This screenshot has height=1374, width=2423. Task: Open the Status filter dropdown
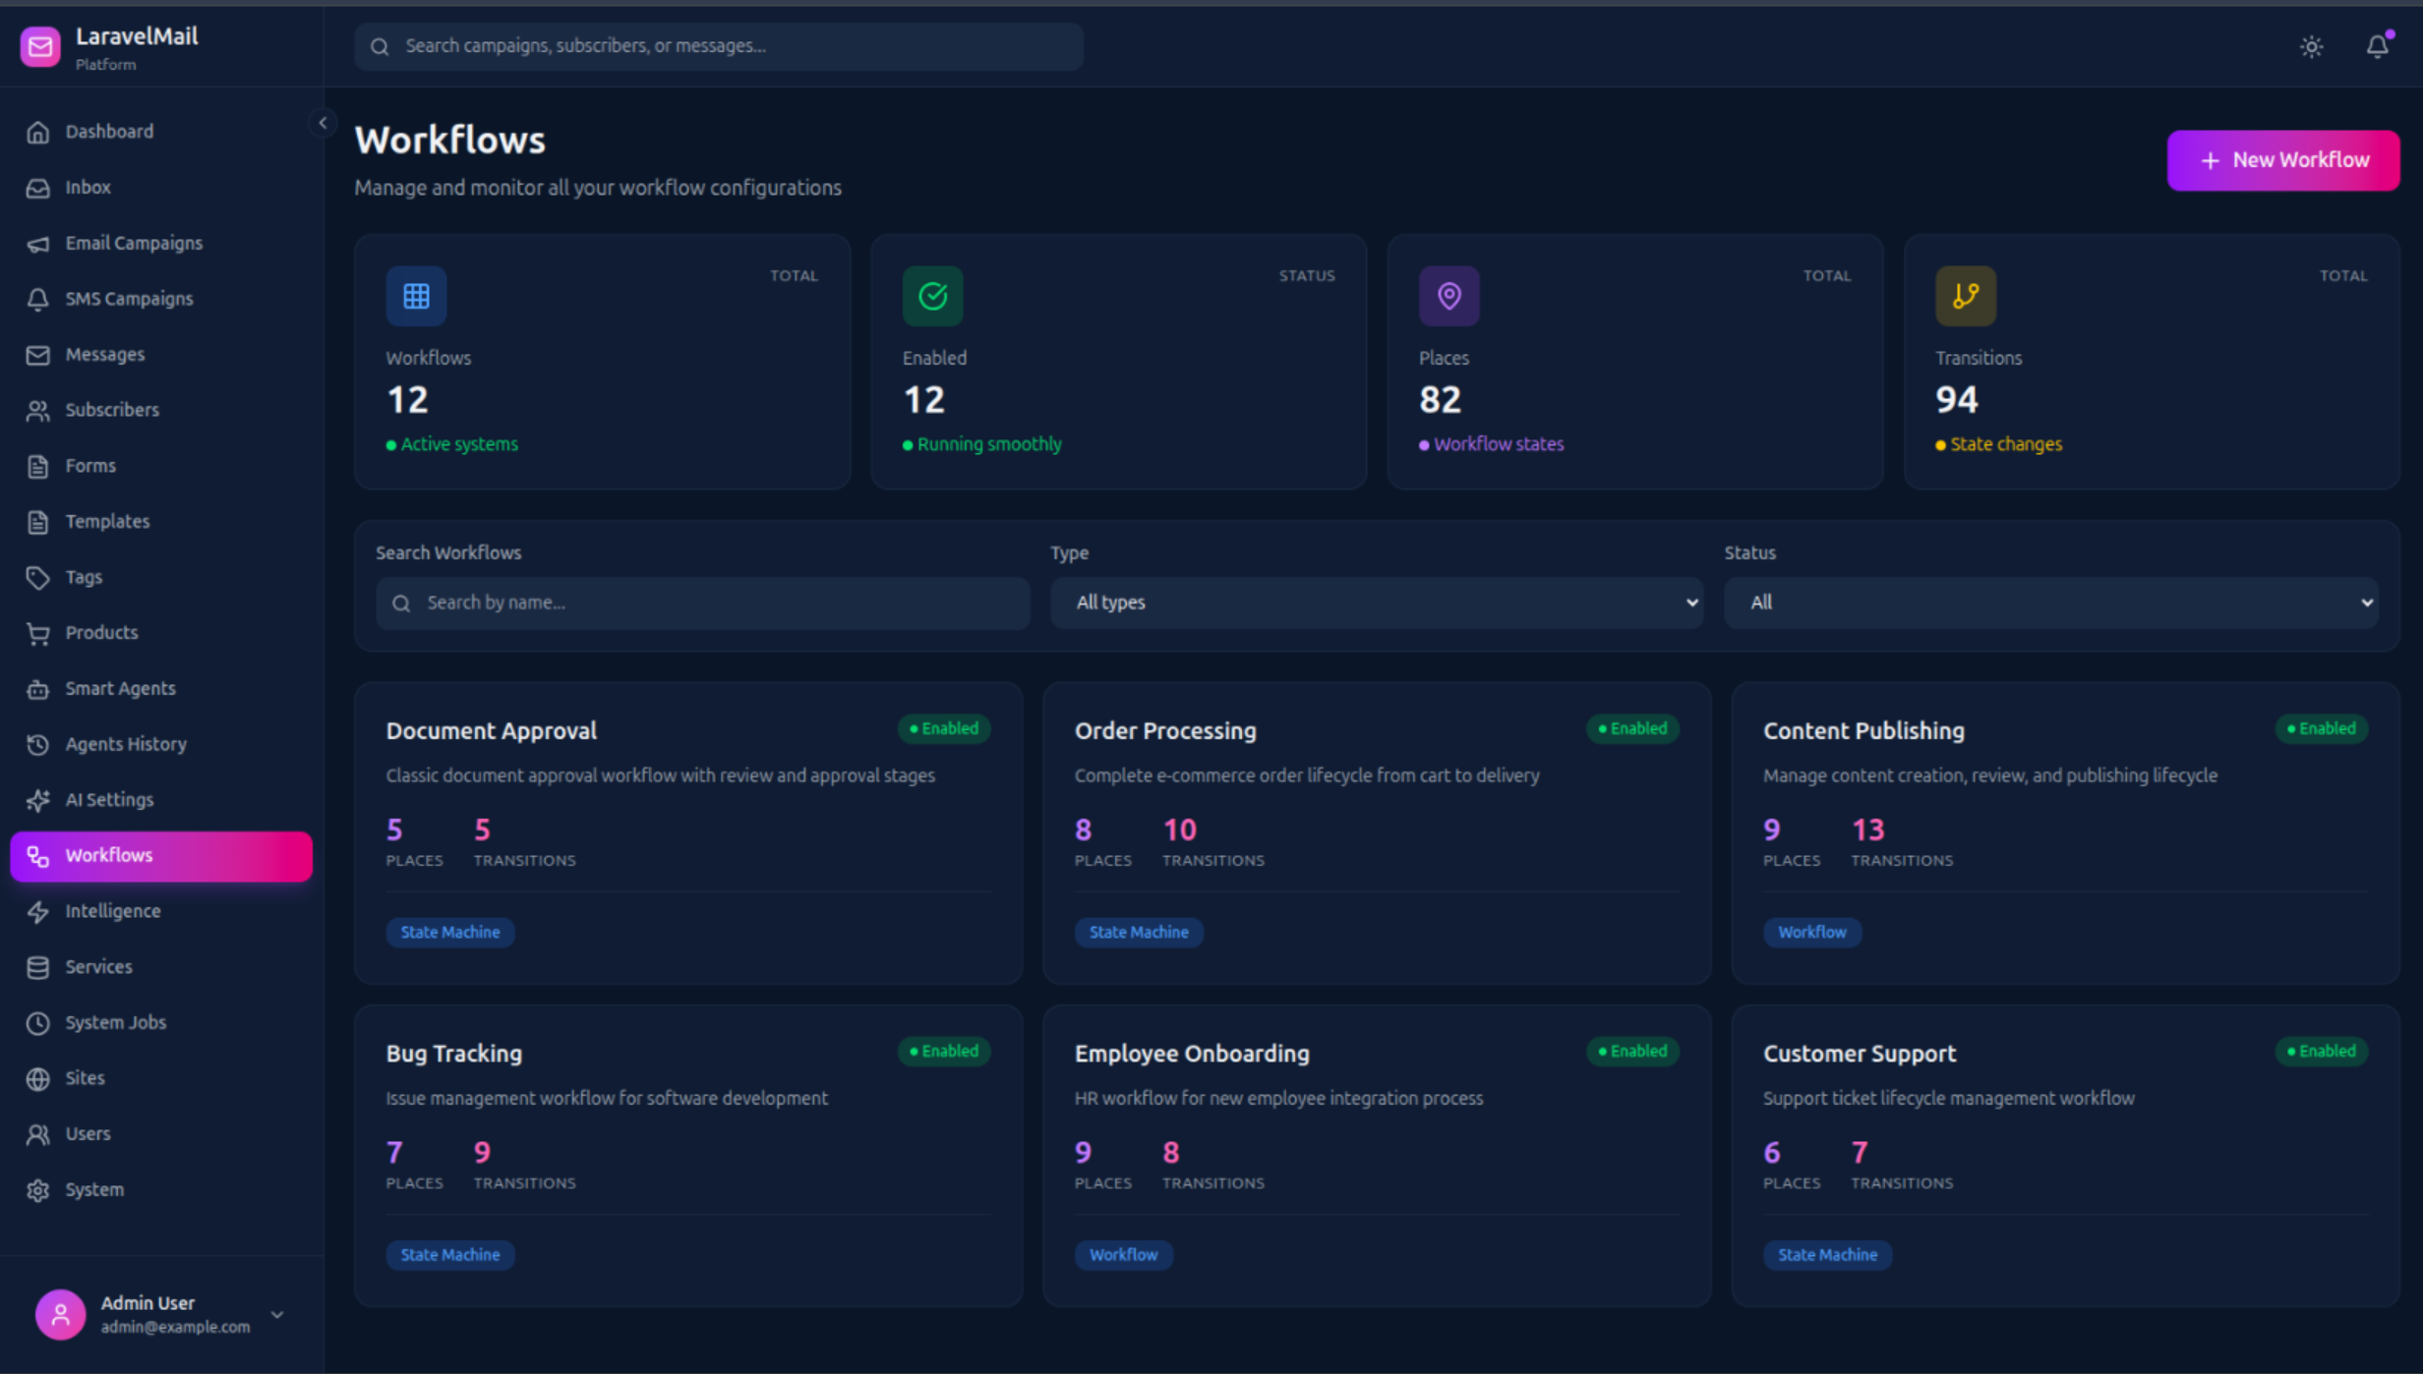click(x=2050, y=602)
